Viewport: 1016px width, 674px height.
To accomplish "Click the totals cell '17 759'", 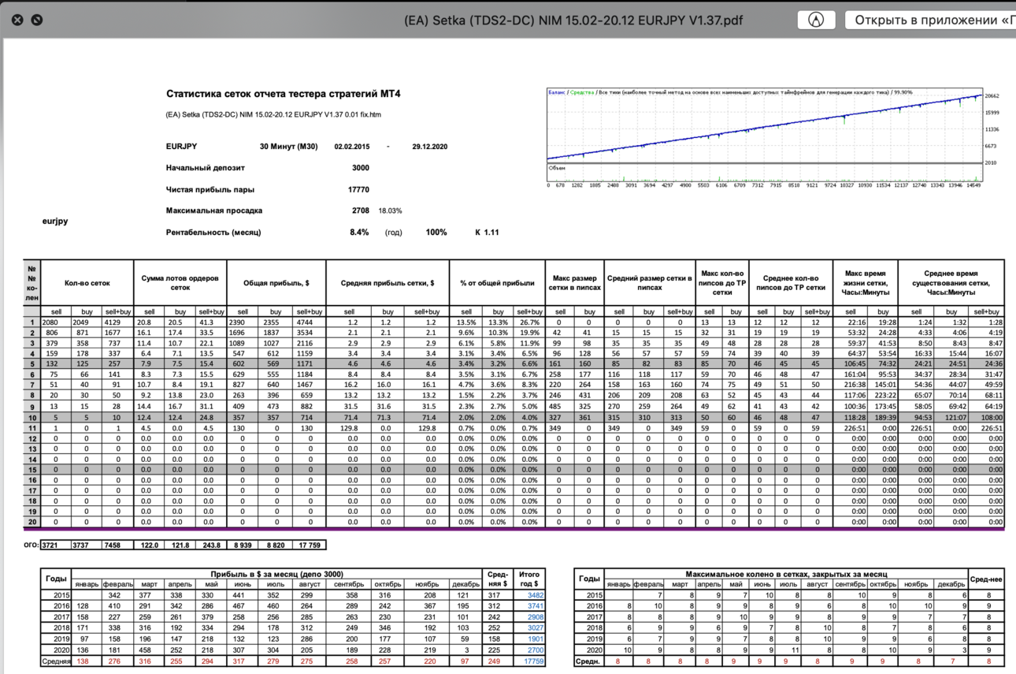I will click(x=308, y=545).
